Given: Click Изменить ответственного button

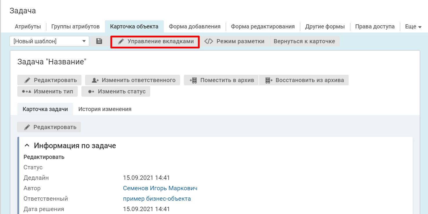Looking at the screenshot, I should tap(133, 80).
